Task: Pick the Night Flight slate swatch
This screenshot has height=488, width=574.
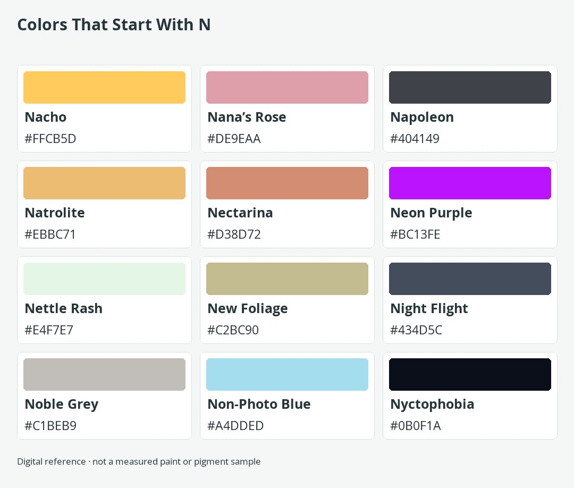Action: 470,279
